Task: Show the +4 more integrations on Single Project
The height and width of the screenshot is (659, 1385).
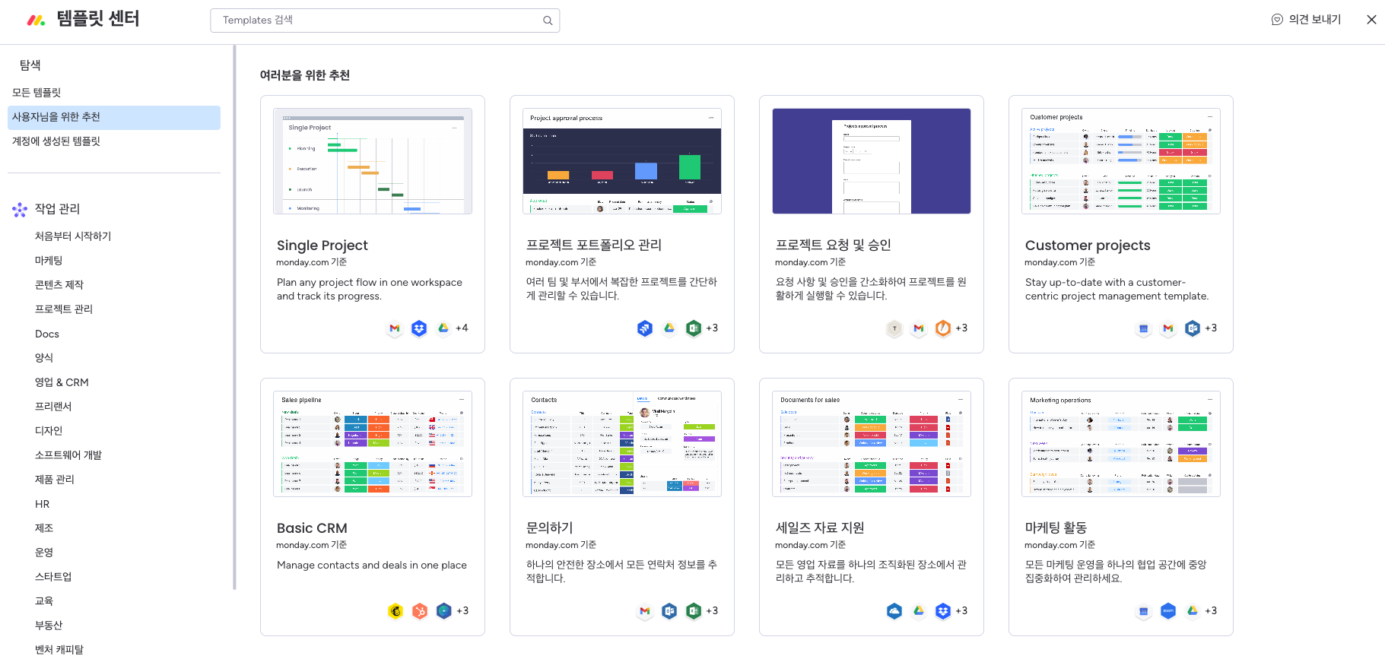Action: (462, 328)
